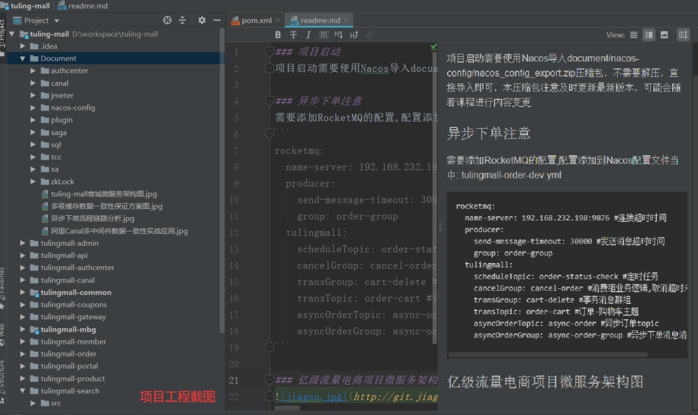Decrease the header level icon

tap(338, 35)
